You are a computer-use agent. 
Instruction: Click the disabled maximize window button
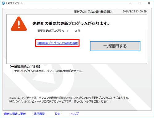pos(140,3)
